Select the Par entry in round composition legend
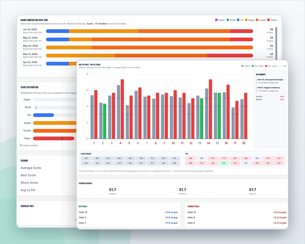 [x=240, y=20]
